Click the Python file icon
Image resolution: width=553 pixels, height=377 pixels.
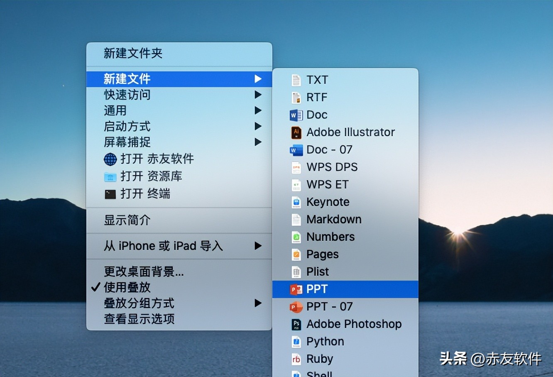click(296, 342)
